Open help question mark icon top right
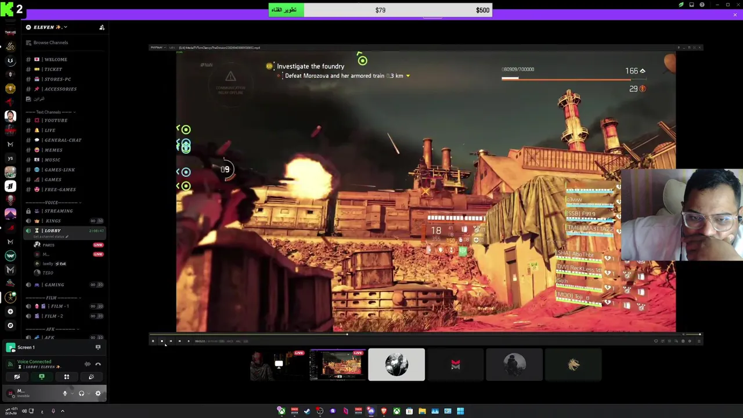Screen dimensions: 743x418 tap(702, 5)
